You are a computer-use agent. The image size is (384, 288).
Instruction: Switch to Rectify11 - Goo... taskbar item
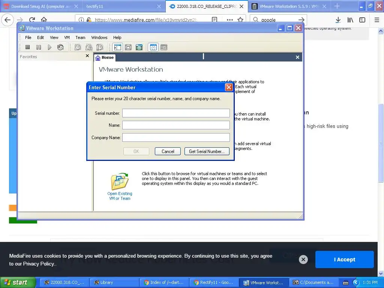[214, 282]
